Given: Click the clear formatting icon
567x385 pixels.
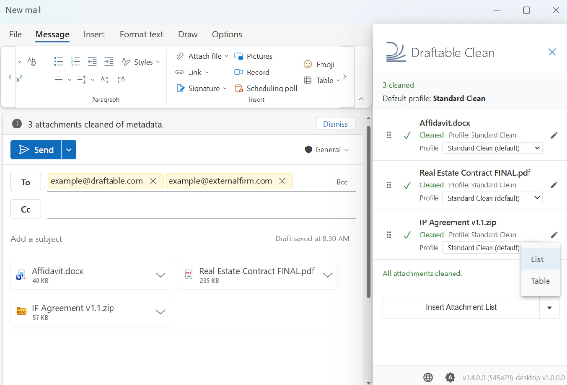Looking at the screenshot, I should 32,62.
